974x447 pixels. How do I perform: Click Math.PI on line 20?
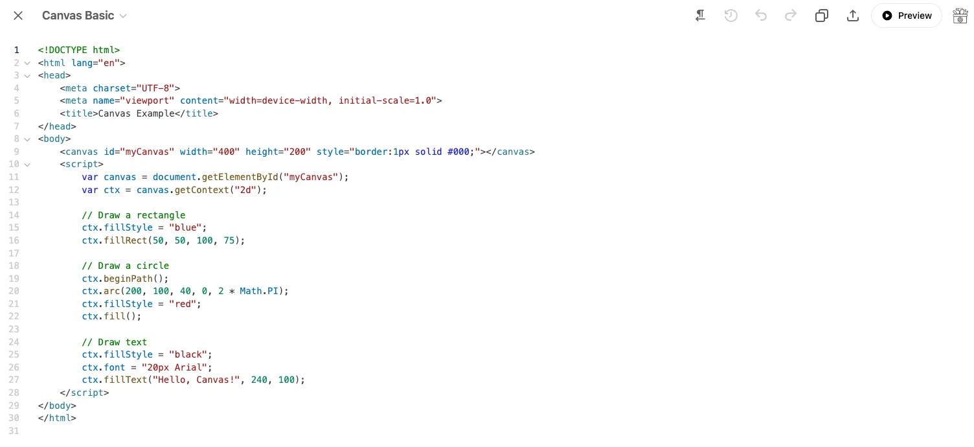[259, 291]
